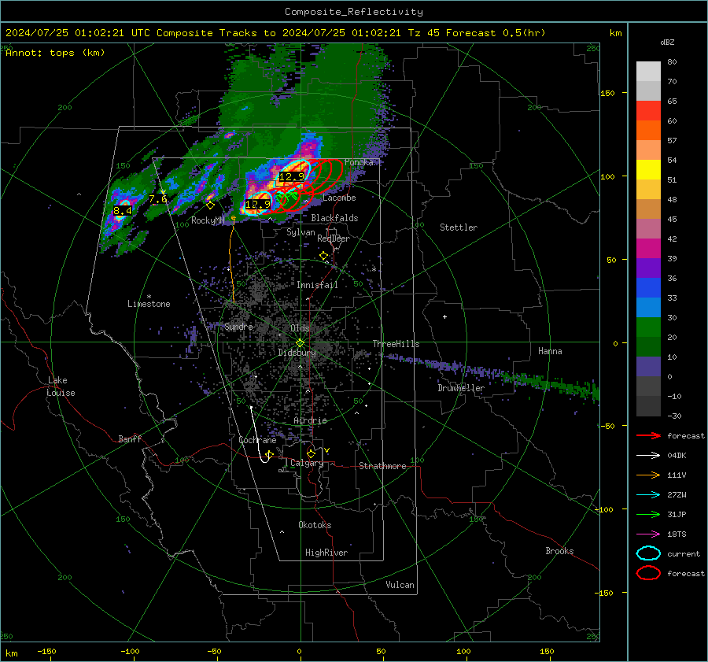708x662 pixels.
Task: Click the Composite_Reflectivity title
Action: tap(353, 12)
